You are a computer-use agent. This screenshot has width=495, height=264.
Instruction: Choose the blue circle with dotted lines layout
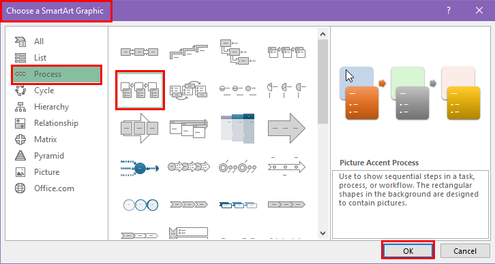pos(140,167)
